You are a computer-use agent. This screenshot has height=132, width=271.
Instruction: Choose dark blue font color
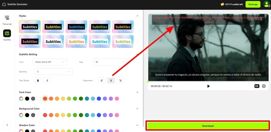[x=99, y=98]
